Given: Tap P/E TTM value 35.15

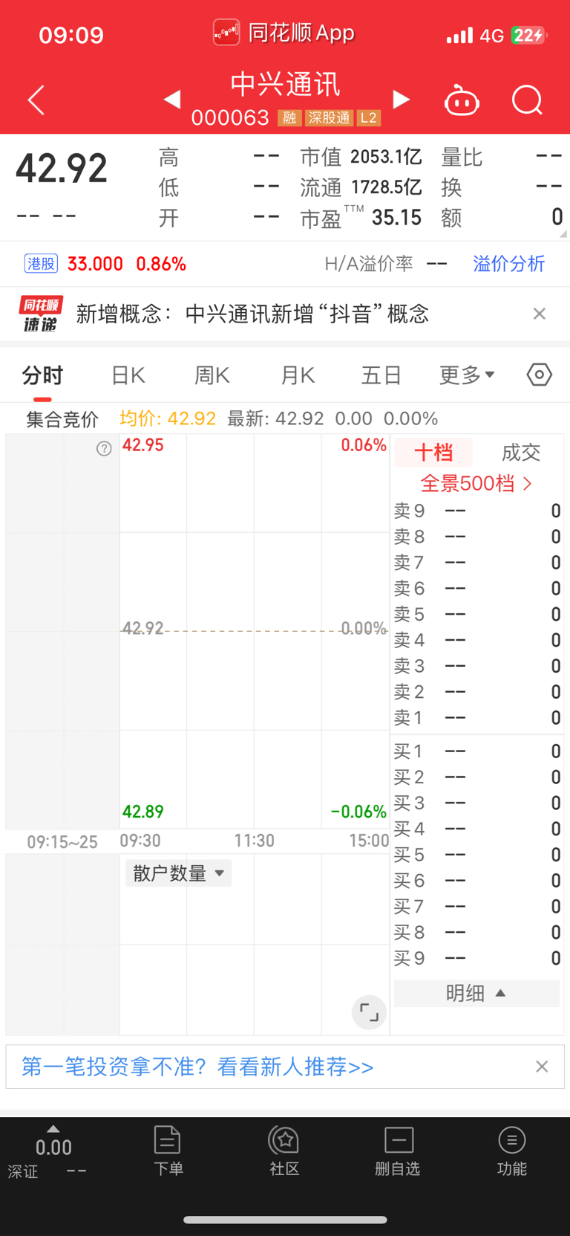Looking at the screenshot, I should pos(396,218).
